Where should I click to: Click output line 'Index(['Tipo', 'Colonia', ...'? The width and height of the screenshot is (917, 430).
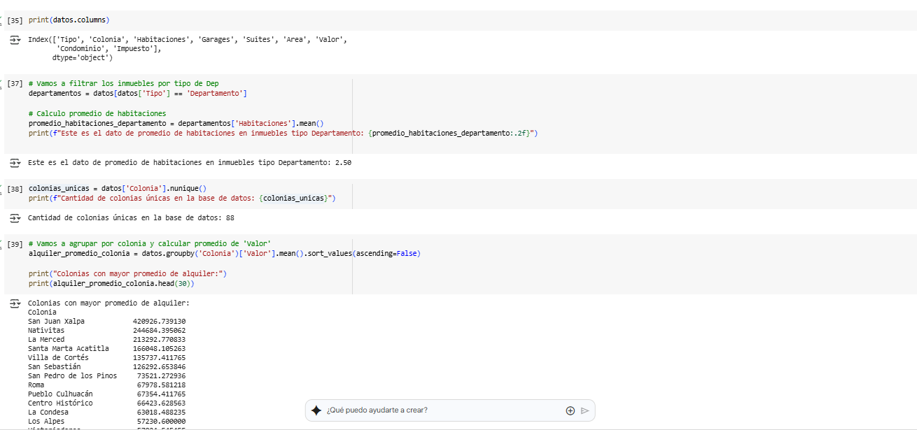point(188,40)
